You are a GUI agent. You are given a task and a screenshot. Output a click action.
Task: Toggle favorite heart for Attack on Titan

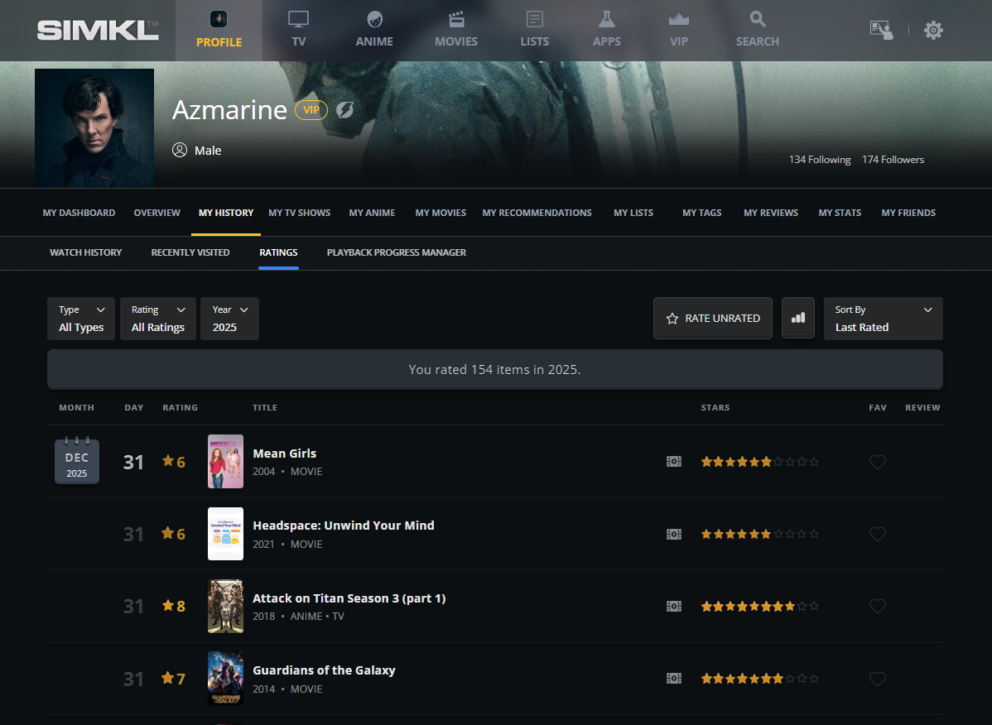[x=878, y=607]
